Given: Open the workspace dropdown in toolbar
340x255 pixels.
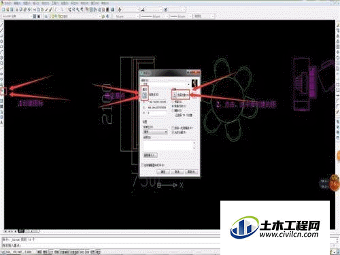Looking at the screenshot, I should click(x=16, y=16).
